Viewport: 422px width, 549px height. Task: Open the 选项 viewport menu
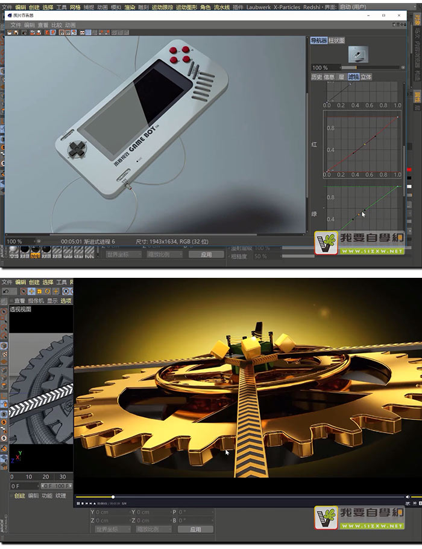pyautogui.click(x=66, y=301)
